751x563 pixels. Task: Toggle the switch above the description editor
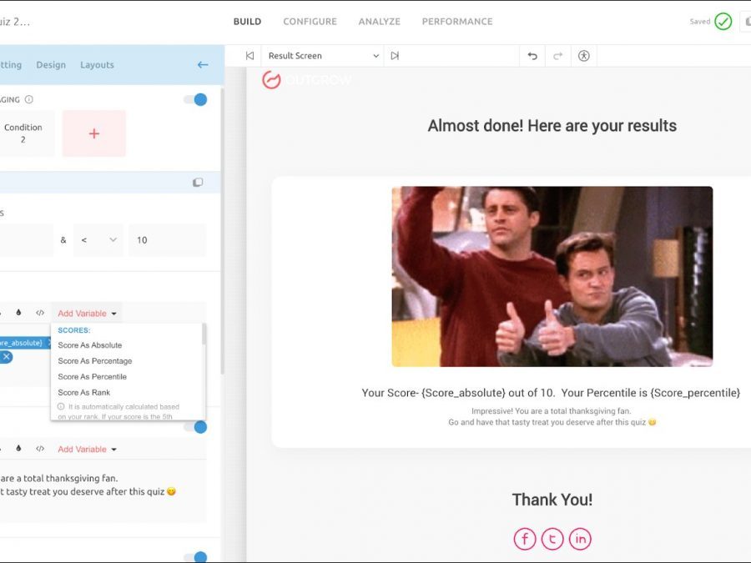coord(195,427)
